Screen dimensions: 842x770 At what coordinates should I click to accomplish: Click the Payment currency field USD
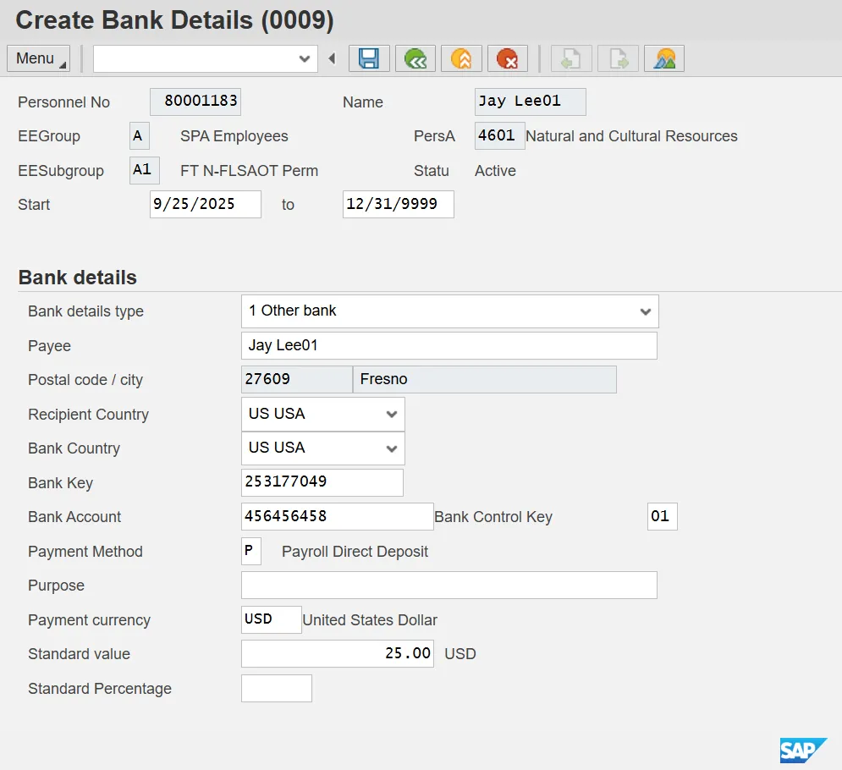point(271,619)
